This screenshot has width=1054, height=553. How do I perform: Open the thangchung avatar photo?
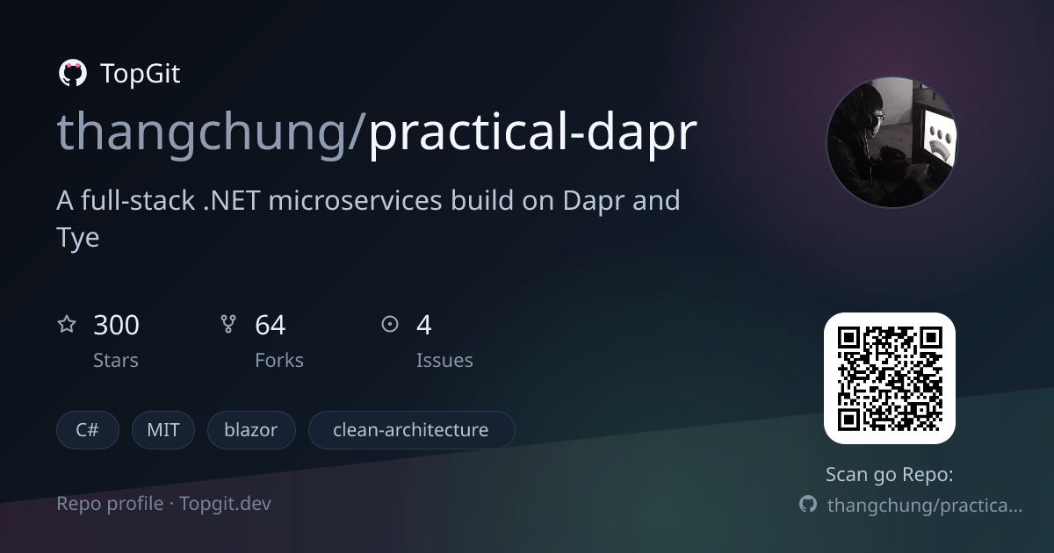coord(892,141)
